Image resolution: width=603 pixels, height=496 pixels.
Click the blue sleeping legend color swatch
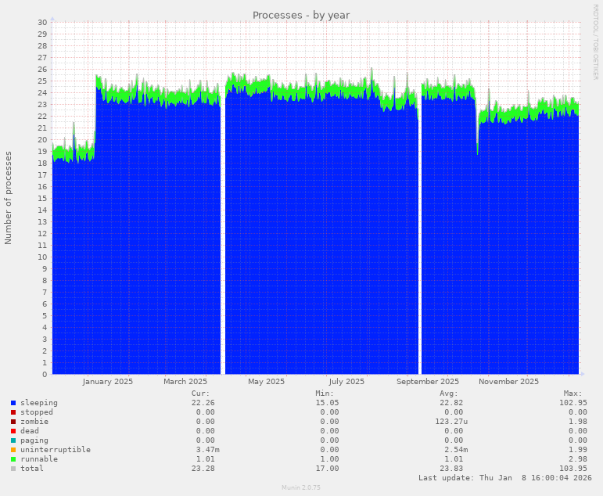(x=13, y=403)
